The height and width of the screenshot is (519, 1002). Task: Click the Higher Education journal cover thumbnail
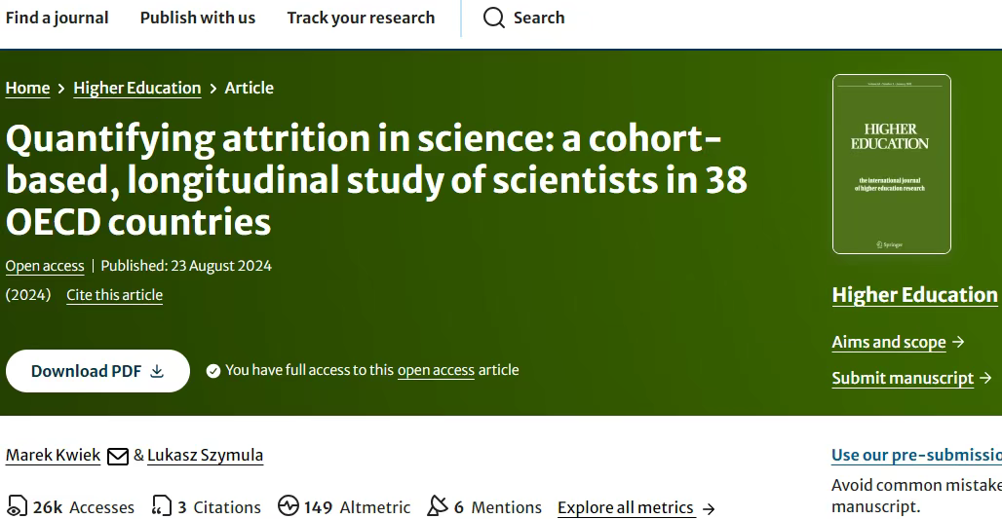[x=892, y=164]
